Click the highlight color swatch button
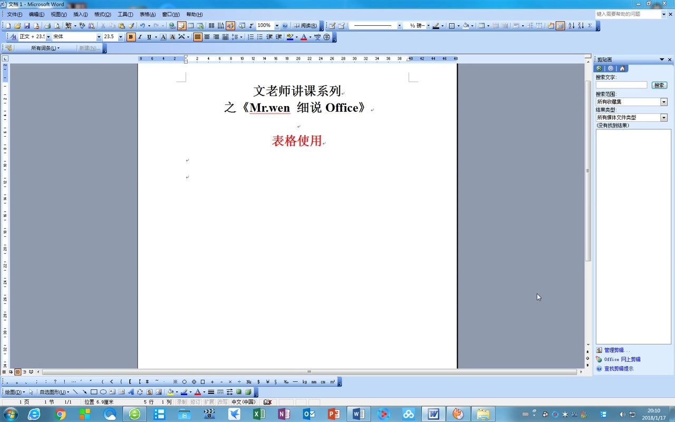The height and width of the screenshot is (422, 675). coord(291,37)
